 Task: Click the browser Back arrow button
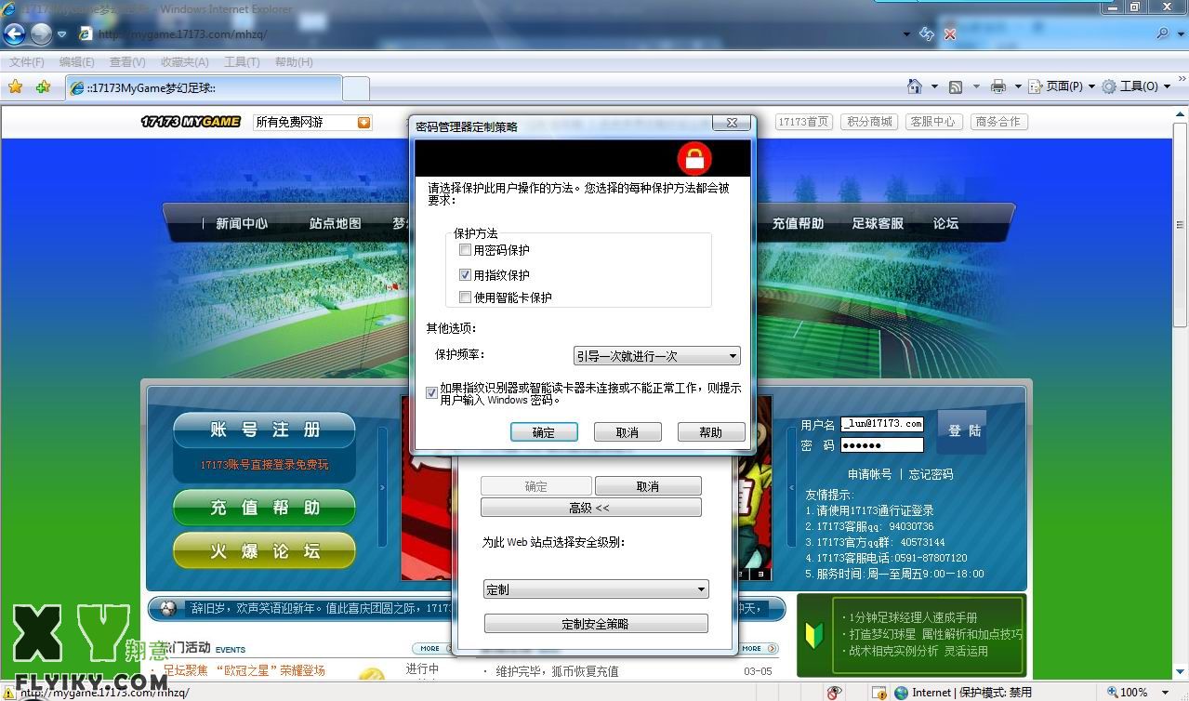click(14, 34)
